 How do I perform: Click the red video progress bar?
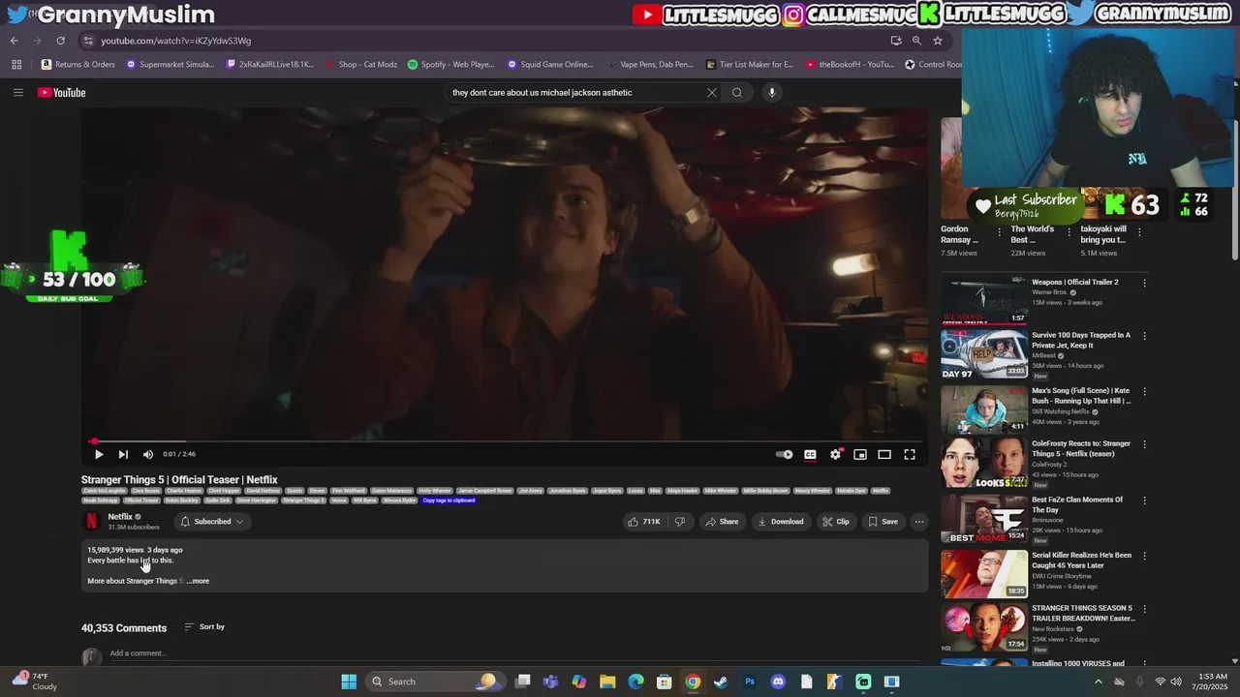[505, 441]
